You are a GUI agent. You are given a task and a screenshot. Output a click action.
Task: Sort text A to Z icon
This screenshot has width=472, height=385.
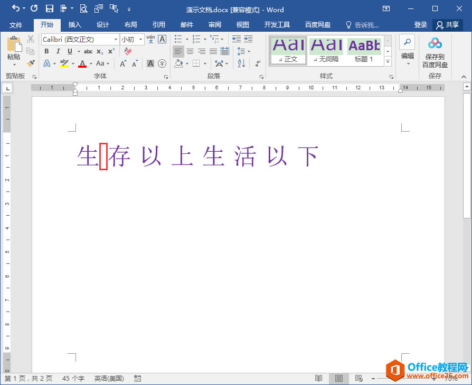[241, 63]
